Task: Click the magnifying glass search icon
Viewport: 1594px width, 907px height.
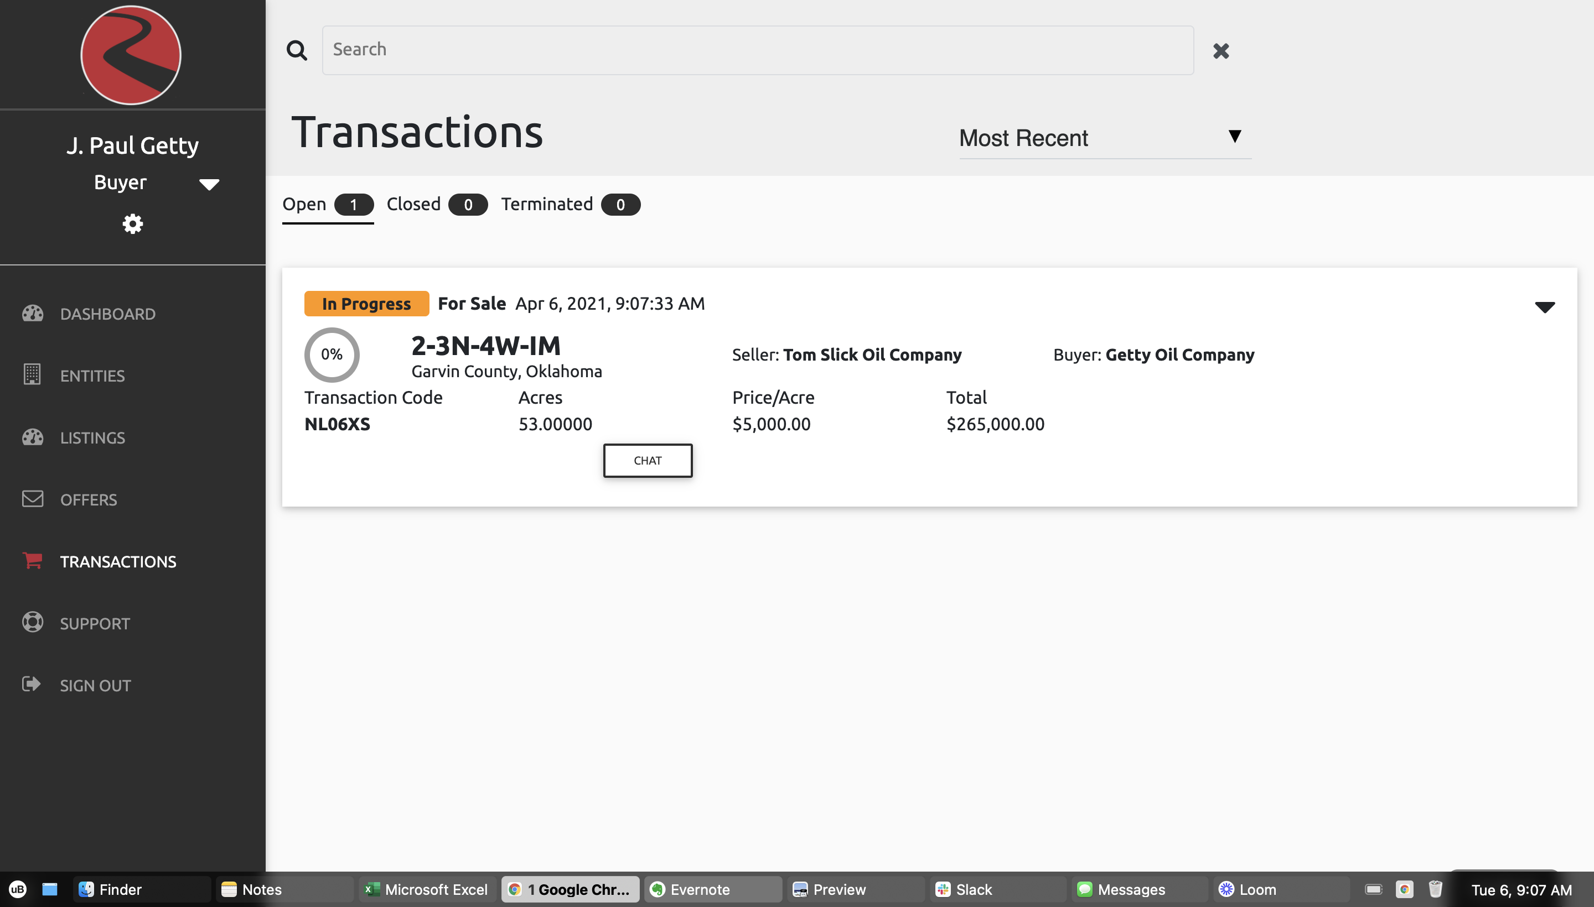Action: [x=297, y=50]
